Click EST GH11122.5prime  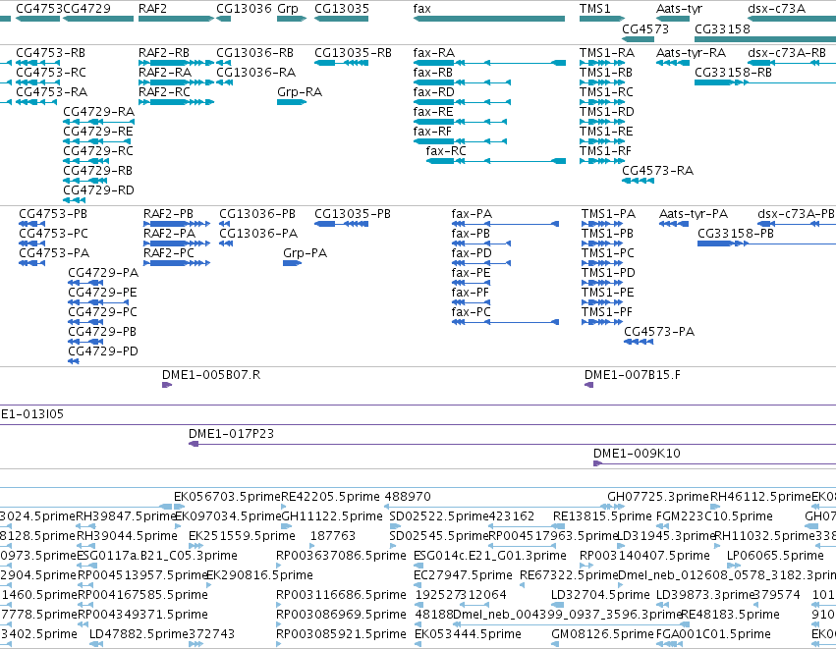pyautogui.click(x=332, y=516)
